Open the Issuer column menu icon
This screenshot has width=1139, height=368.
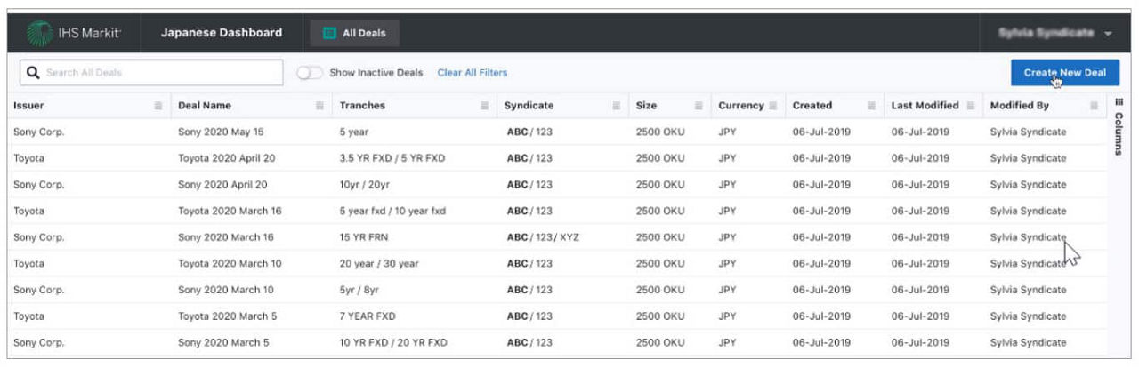(158, 106)
